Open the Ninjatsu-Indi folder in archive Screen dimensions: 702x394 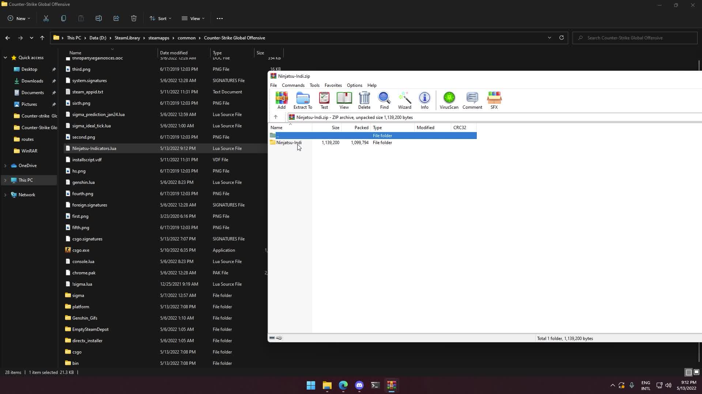(x=288, y=143)
